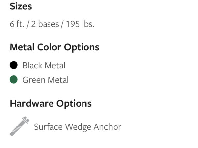Select the 6 ft. length text
The height and width of the screenshot is (148, 198).
point(17,24)
